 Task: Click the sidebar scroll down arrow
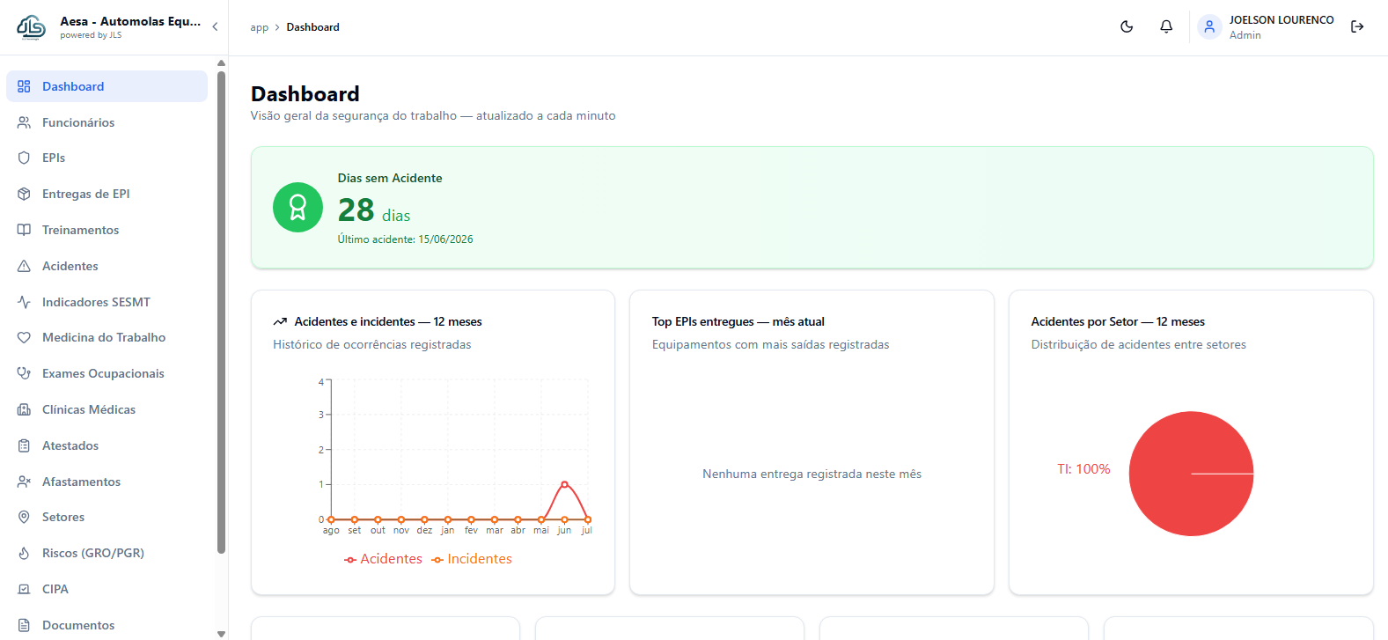tap(221, 634)
